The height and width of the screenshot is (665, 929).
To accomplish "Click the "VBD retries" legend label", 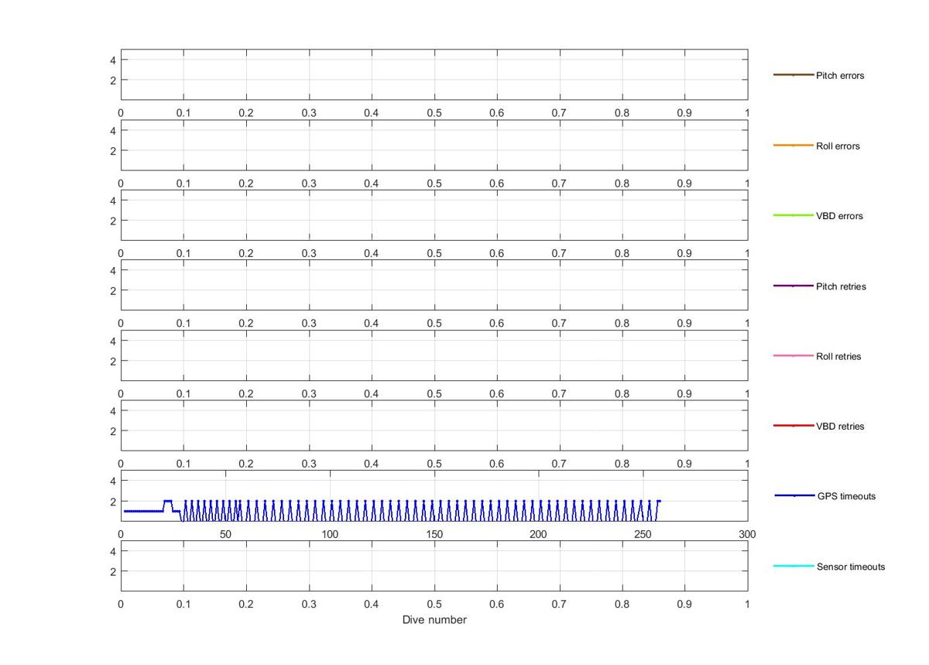I will pyautogui.click(x=840, y=427).
